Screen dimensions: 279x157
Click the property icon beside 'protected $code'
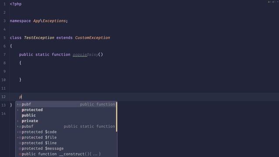[20, 132]
